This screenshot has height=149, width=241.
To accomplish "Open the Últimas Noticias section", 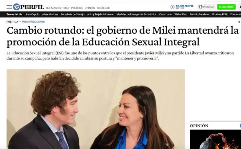I will (x=58, y=8).
